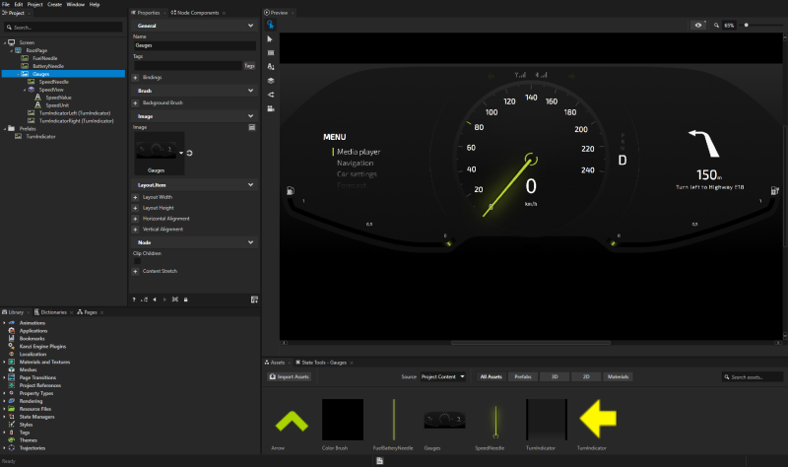The width and height of the screenshot is (788, 467).
Task: Select the arrow Select tool in Preview
Action: click(271, 38)
